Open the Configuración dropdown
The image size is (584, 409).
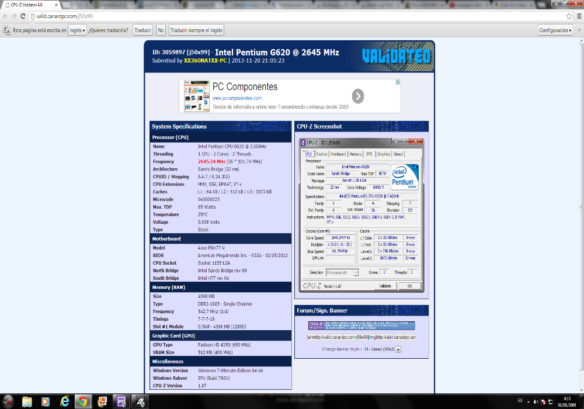[x=555, y=30]
